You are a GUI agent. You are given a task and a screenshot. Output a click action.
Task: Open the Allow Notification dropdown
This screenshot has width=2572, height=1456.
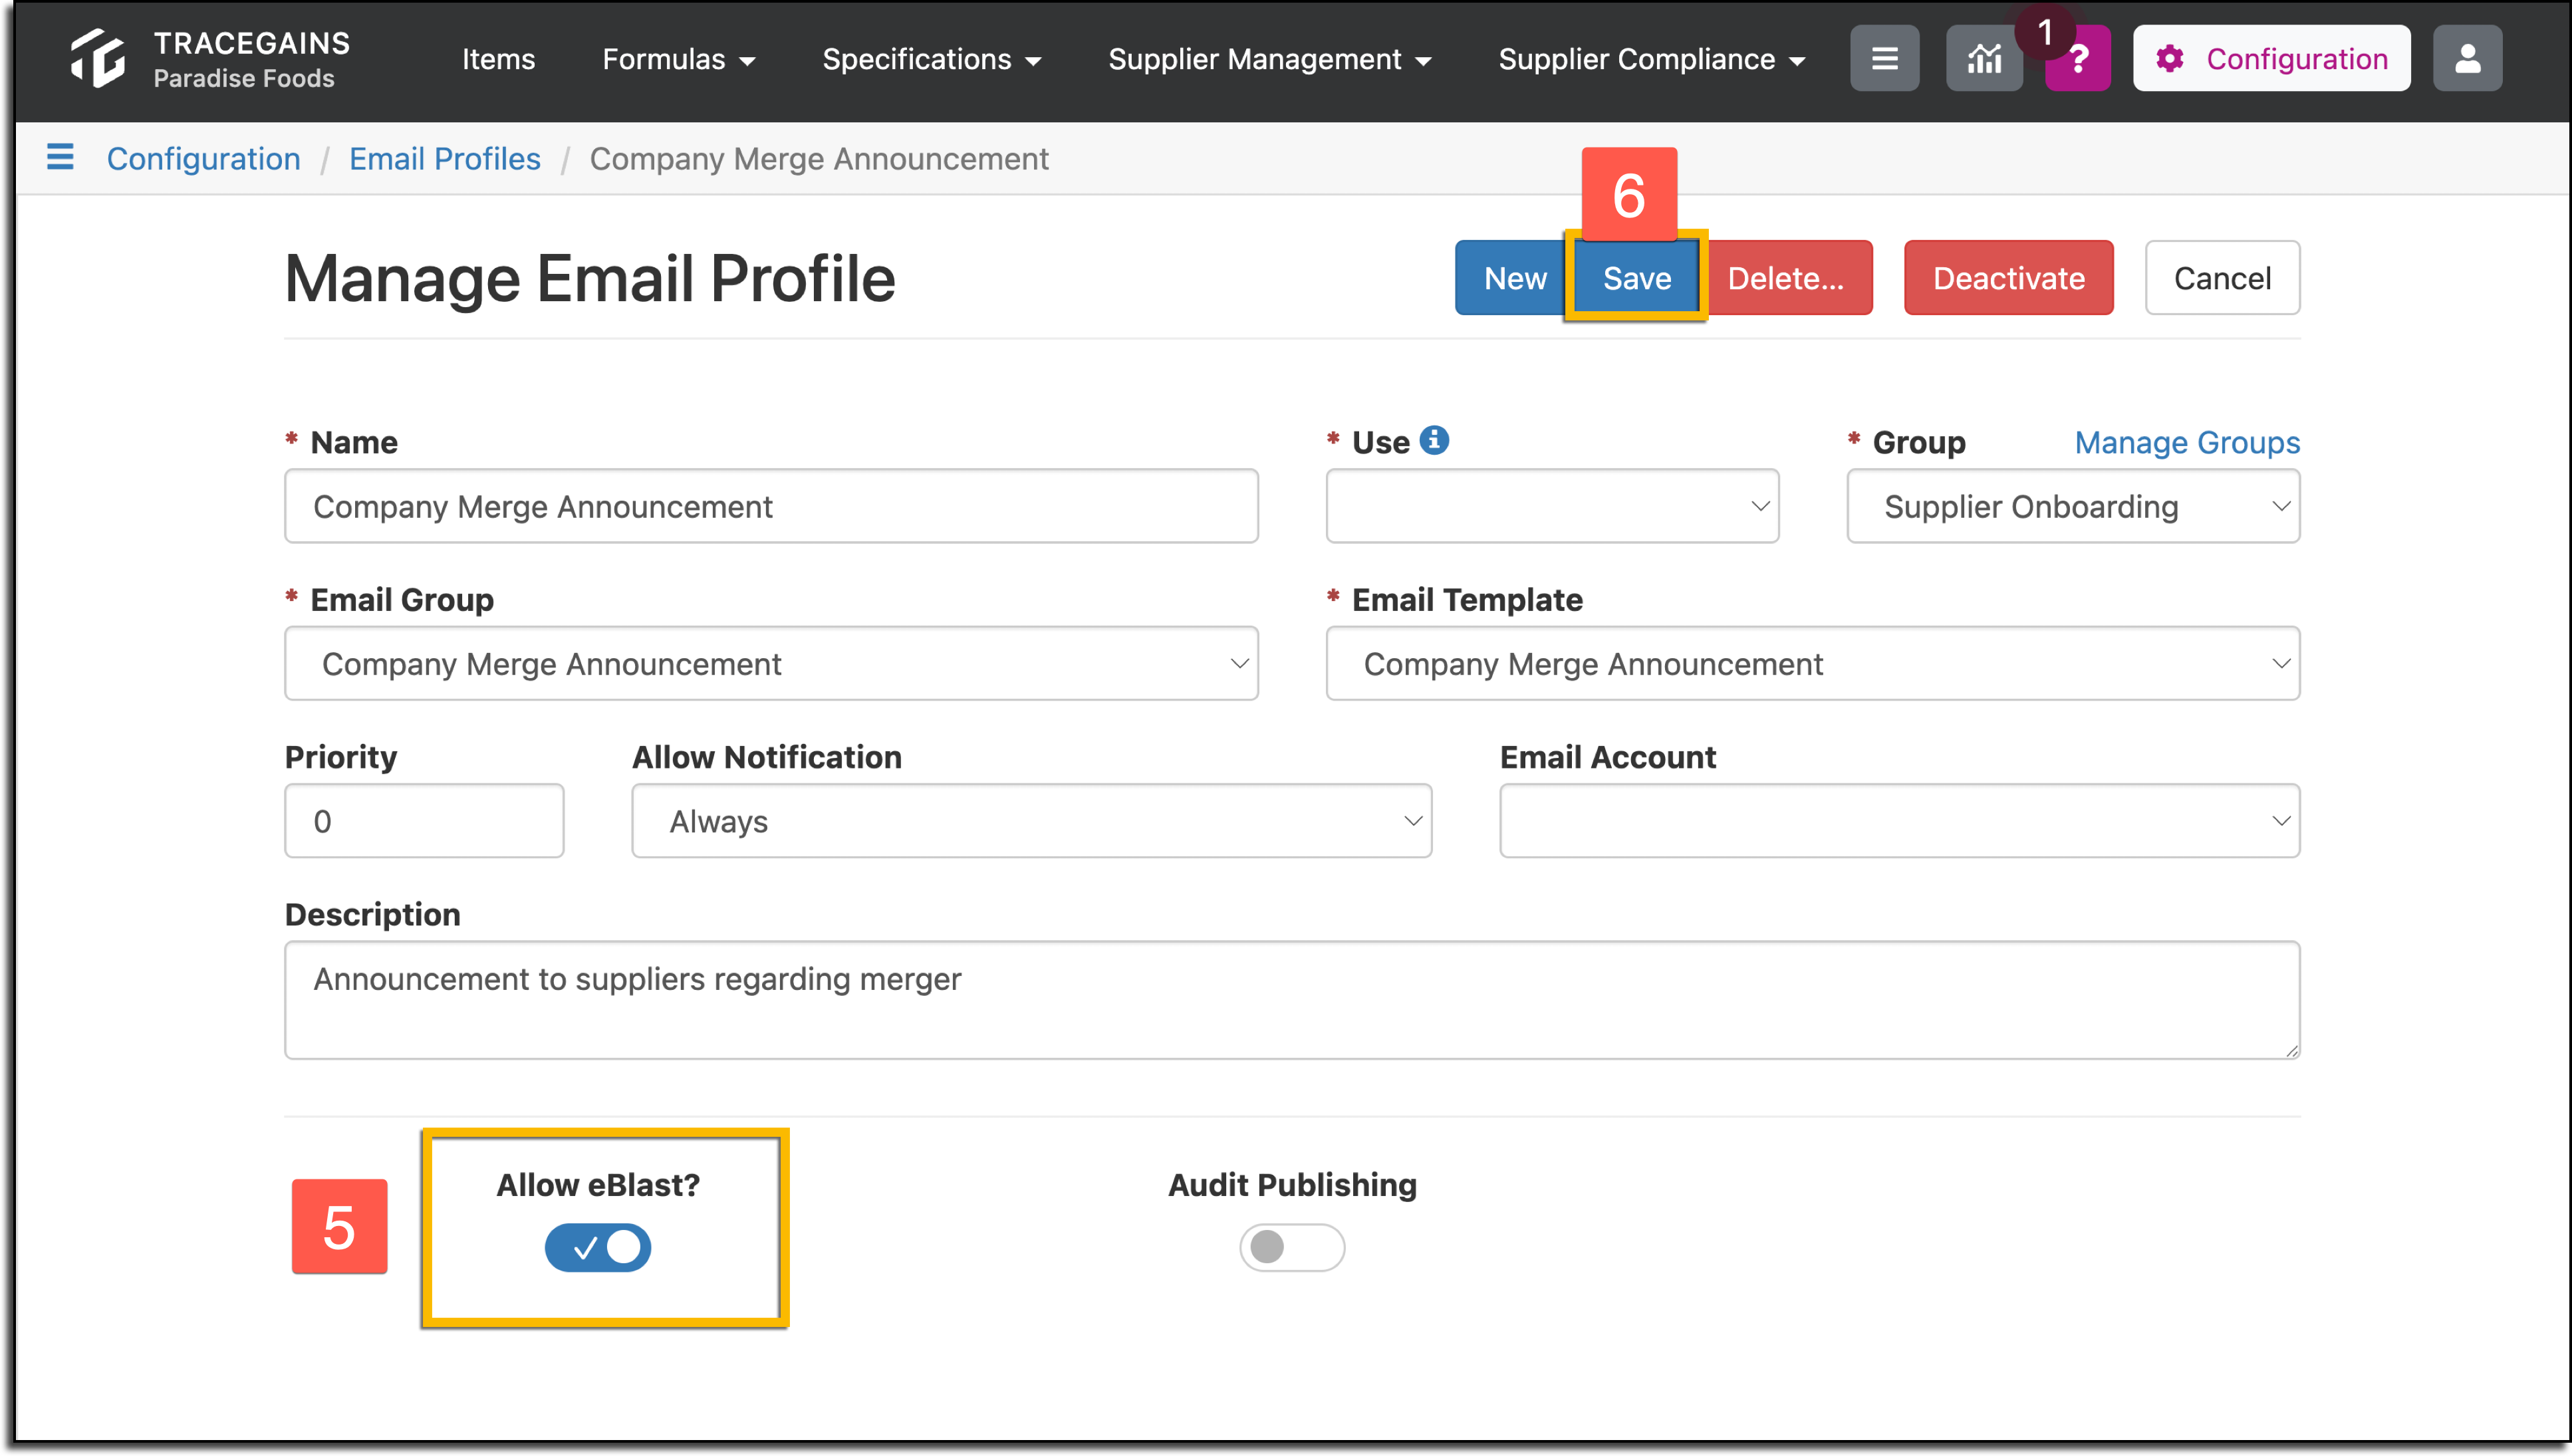click(x=1031, y=821)
